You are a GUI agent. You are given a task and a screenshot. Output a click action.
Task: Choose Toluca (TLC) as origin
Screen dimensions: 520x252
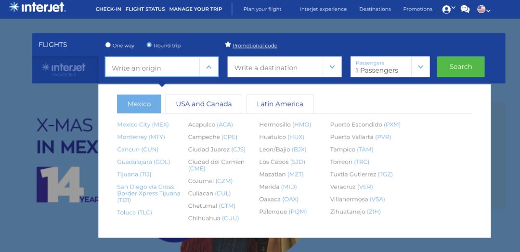(x=134, y=213)
